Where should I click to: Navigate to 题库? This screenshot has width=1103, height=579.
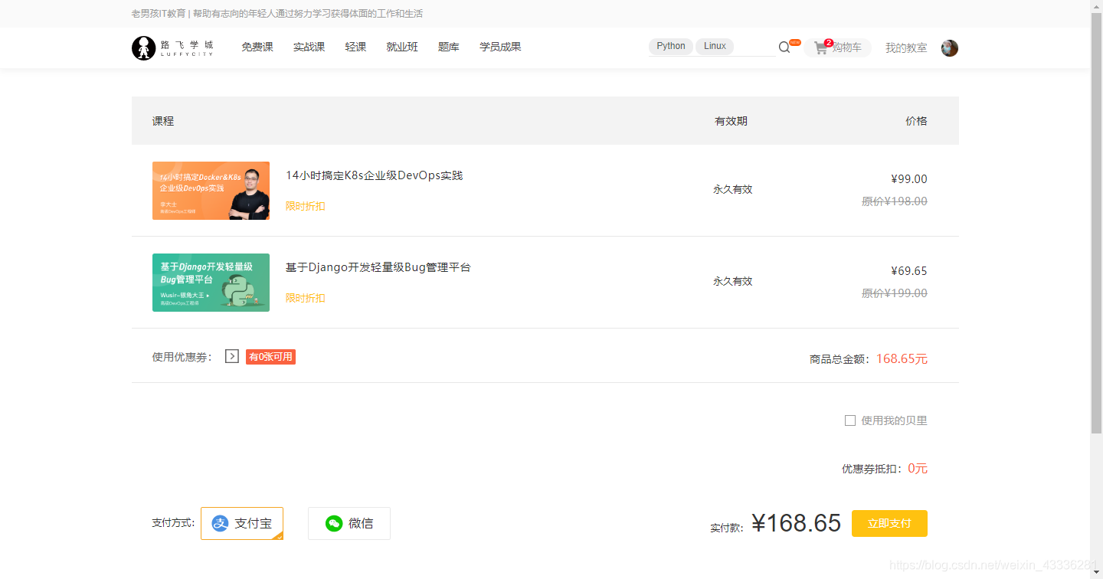click(x=449, y=47)
